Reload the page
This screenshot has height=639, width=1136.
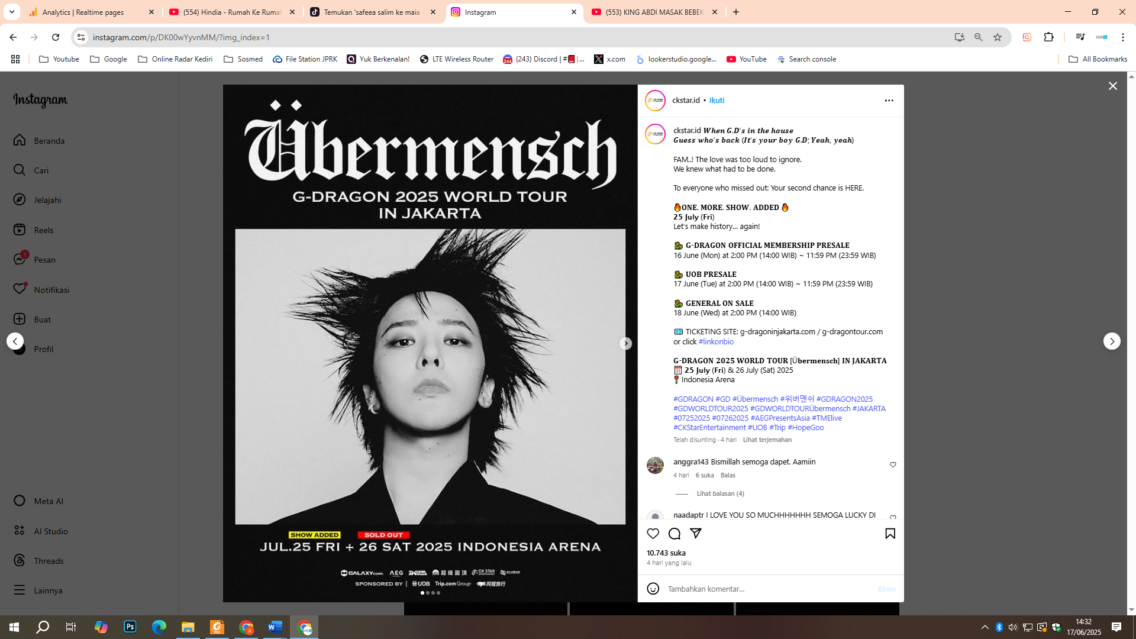[56, 37]
